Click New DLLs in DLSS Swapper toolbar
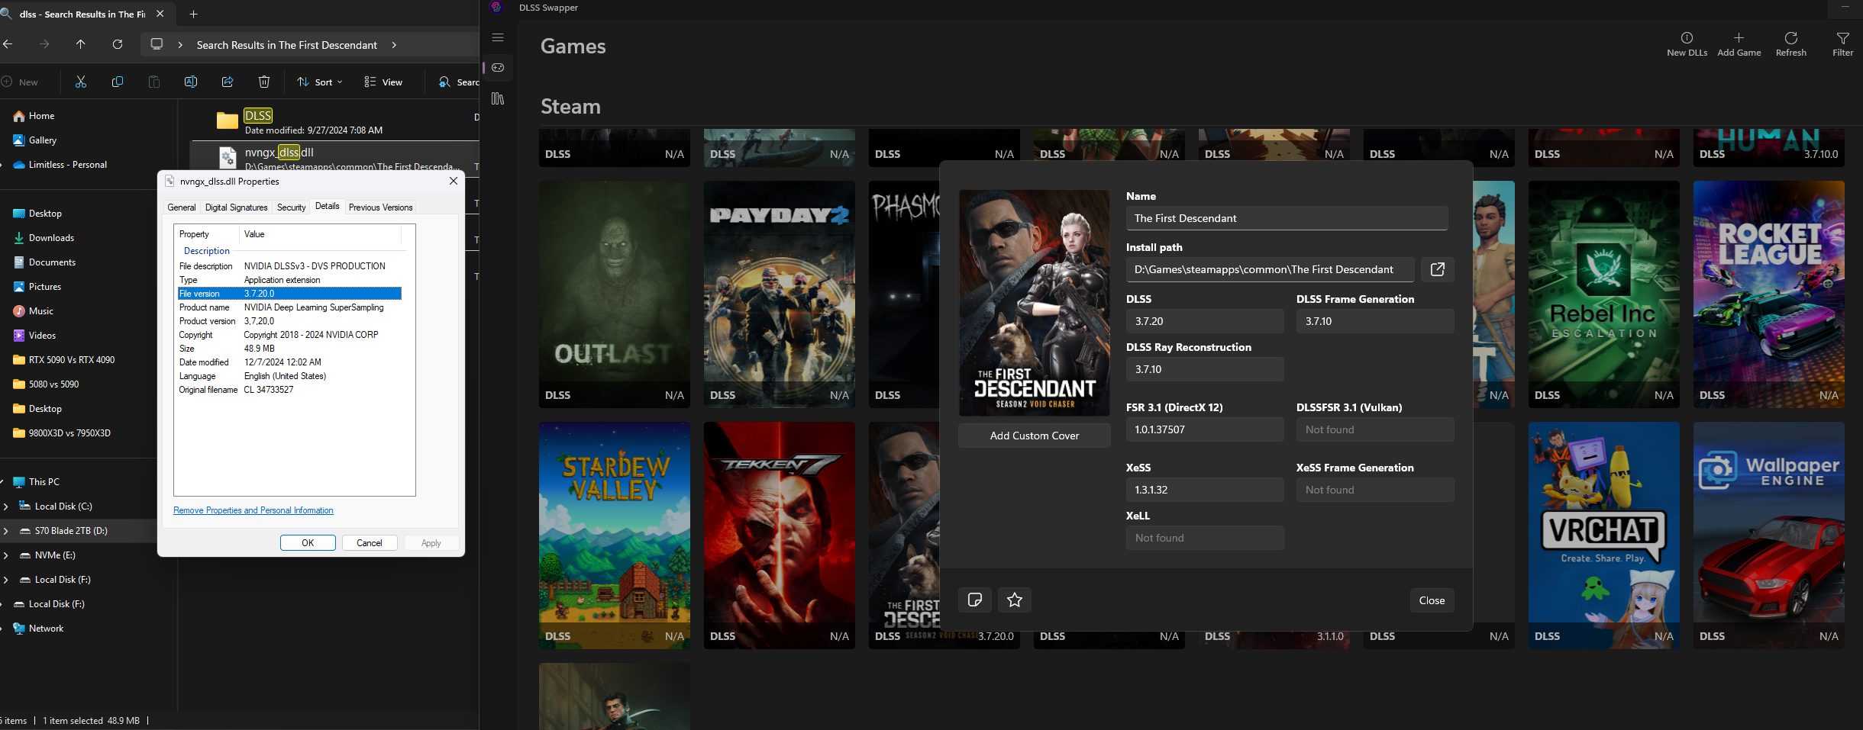This screenshot has width=1863, height=730. (x=1687, y=44)
